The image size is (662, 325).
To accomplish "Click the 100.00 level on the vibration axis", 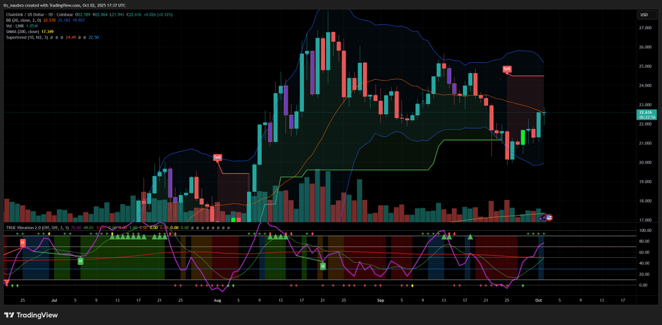I will point(645,230).
